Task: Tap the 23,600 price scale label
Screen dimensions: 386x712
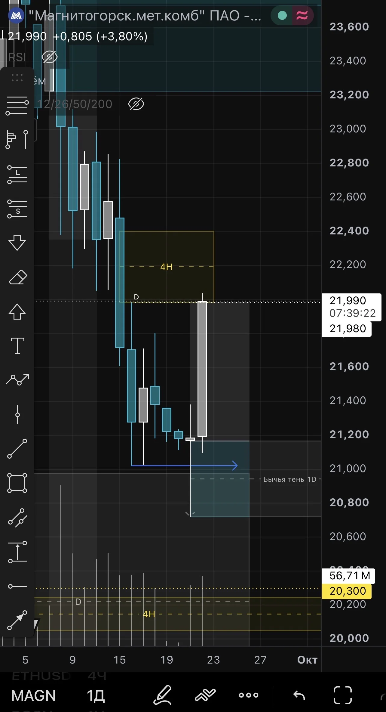Action: (x=349, y=27)
